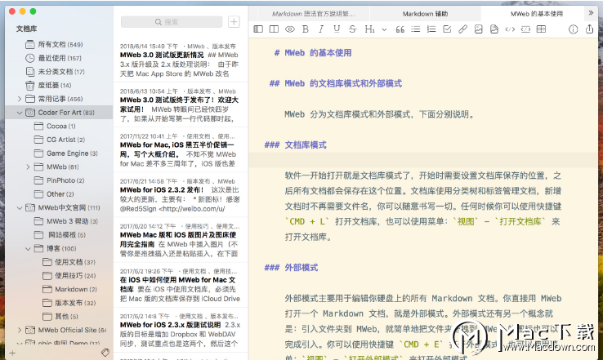Open article MWeb for iOS 2.3.x 版测试说明

point(181,330)
